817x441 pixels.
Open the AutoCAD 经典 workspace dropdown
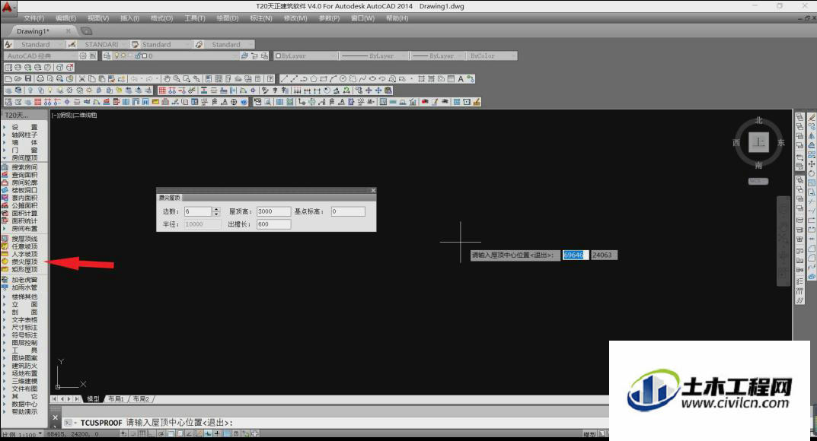(x=40, y=56)
